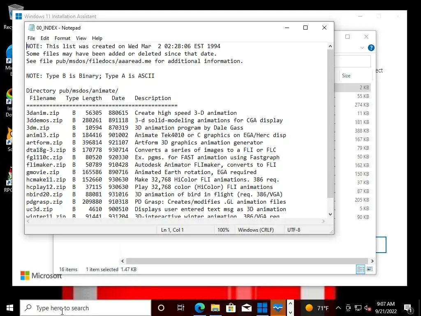Click the UTF-8 status bar entry
The image size is (421, 316).
(294, 230)
